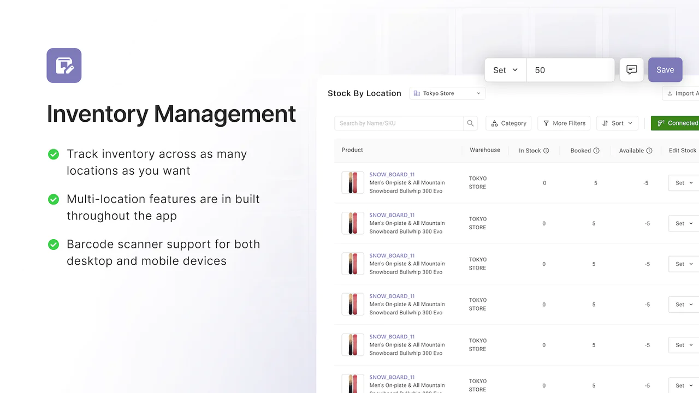
Task: Click Booked value 5 in first row
Action: pyautogui.click(x=596, y=183)
